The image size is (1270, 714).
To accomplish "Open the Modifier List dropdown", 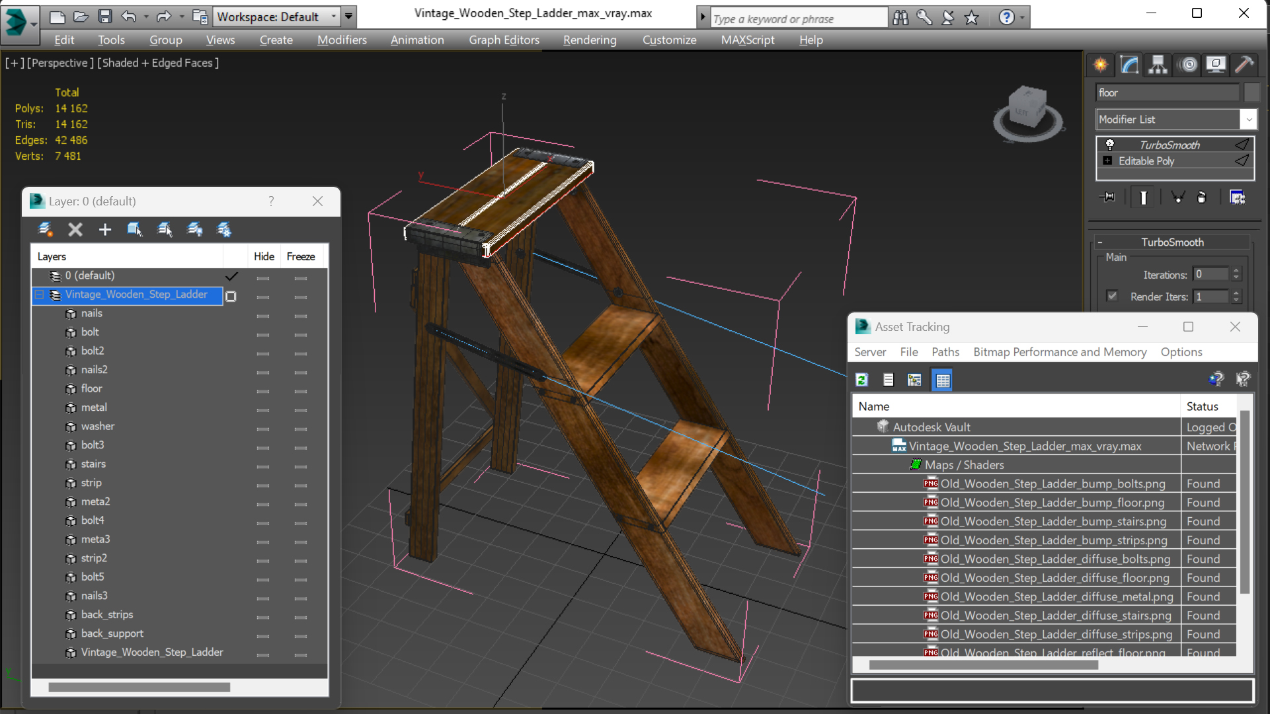I will pyautogui.click(x=1249, y=120).
